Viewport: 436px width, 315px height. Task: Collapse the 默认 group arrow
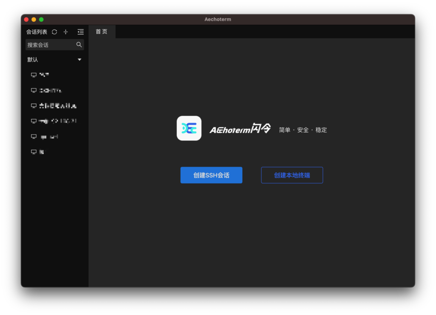(x=80, y=60)
